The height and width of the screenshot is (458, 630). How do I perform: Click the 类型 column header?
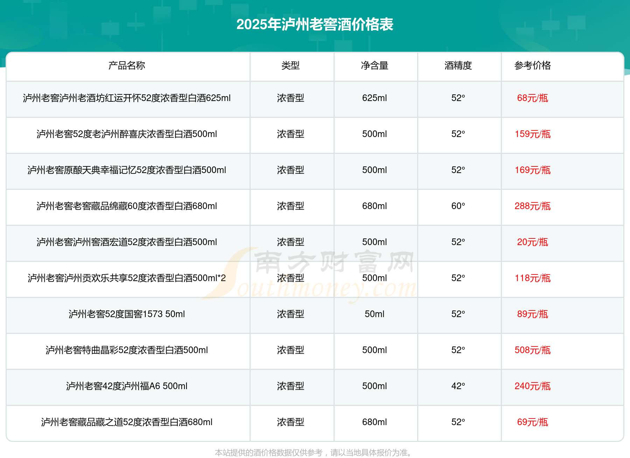pyautogui.click(x=290, y=65)
